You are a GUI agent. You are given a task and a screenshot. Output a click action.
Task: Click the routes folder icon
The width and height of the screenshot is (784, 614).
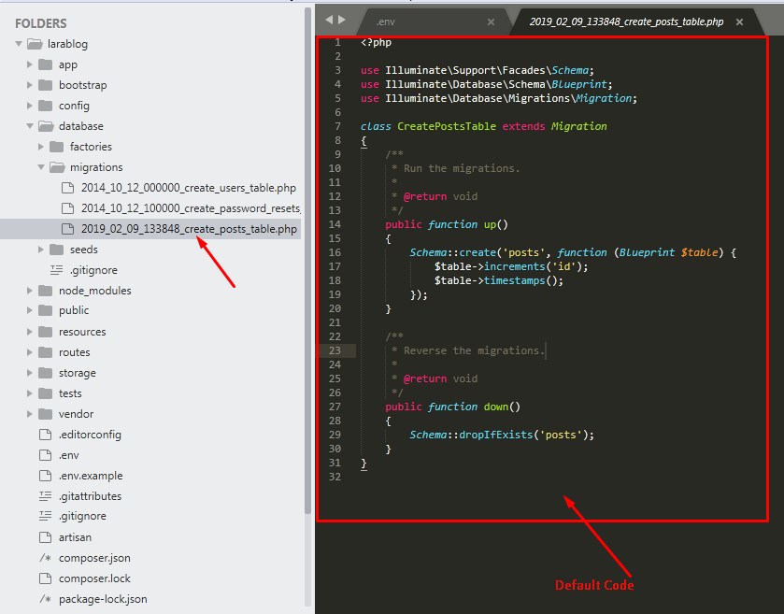coord(46,352)
